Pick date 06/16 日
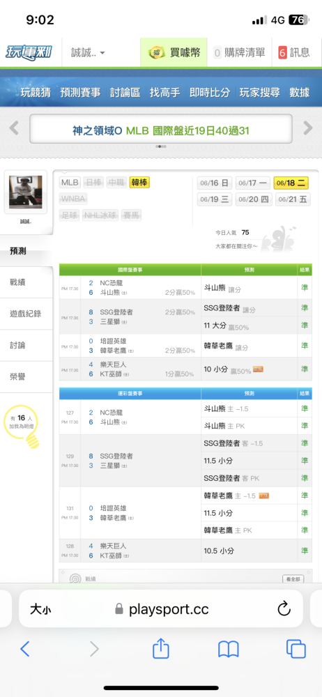 (215, 183)
